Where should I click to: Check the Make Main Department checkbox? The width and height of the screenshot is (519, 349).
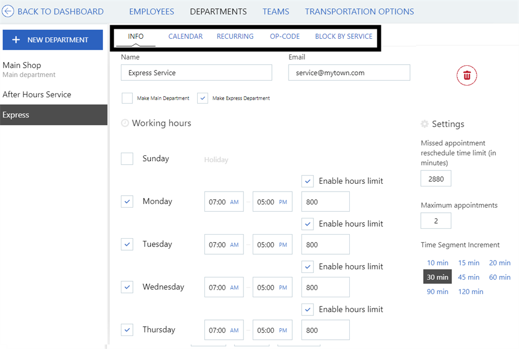127,98
